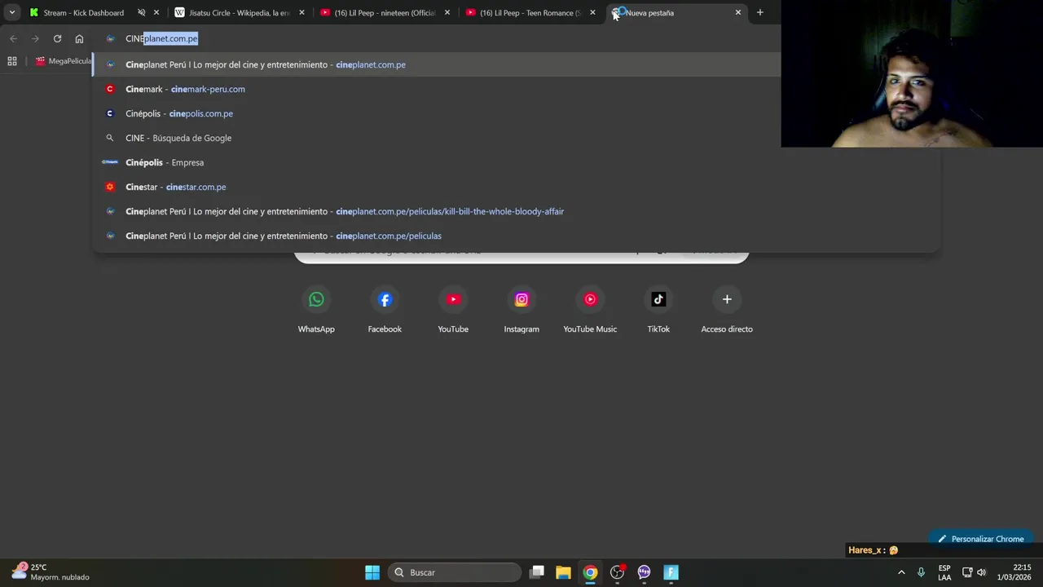This screenshot has width=1043, height=587.
Task: Click the browser back arrow
Action: [x=13, y=38]
